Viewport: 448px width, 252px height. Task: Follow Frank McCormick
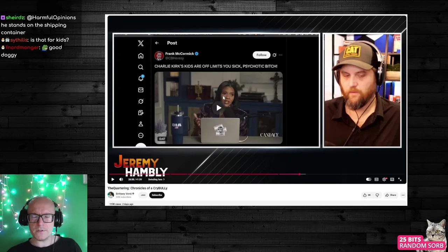261,55
